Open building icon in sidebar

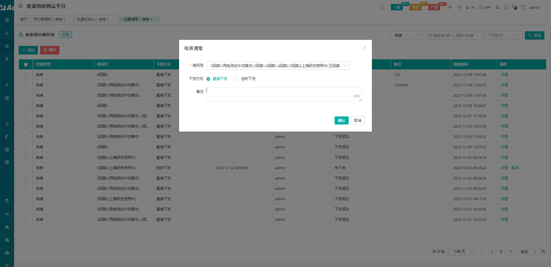(7, 46)
